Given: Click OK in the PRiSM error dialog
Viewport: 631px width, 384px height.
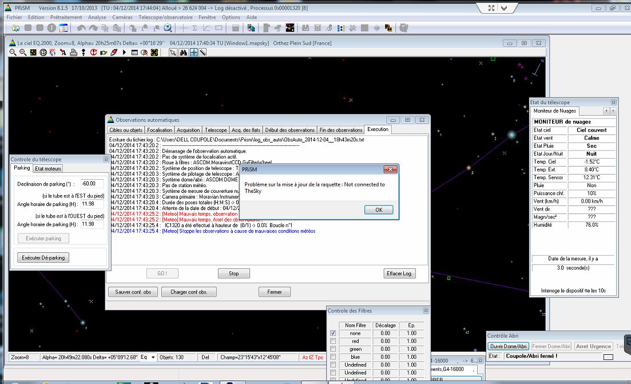Looking at the screenshot, I should point(379,209).
